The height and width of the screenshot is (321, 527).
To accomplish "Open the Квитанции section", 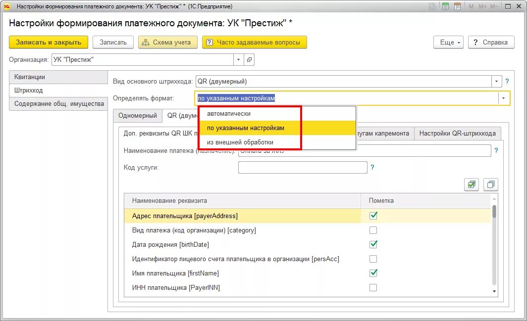I will (58, 77).
